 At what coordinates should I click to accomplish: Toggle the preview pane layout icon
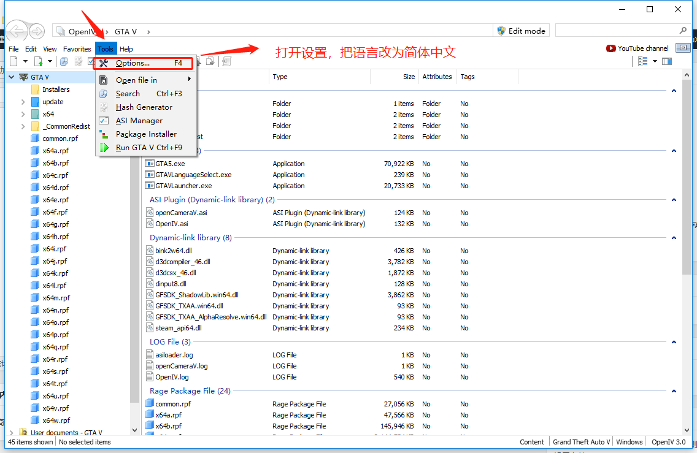coord(667,61)
